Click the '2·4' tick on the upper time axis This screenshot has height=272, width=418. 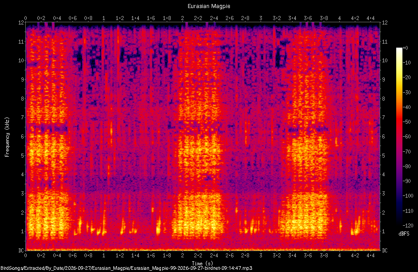(214, 18)
